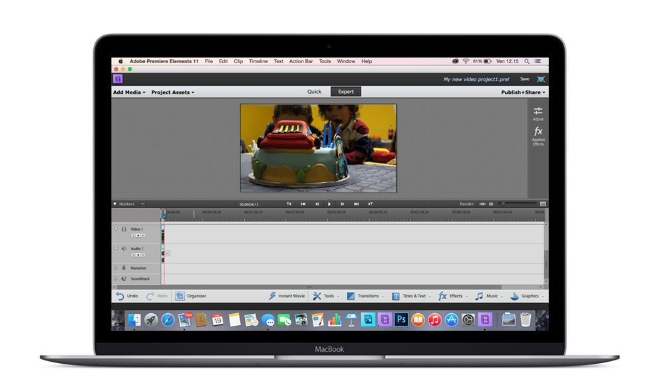Click the purple Premiere Elements home icon
The height and width of the screenshot is (389, 652).
pos(118,78)
